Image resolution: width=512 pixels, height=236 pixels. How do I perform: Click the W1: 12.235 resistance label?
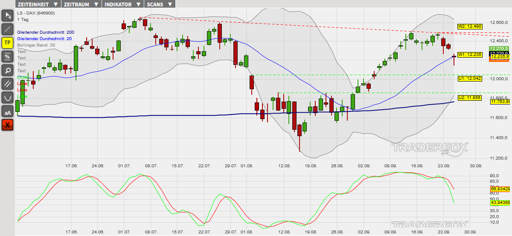[469, 54]
